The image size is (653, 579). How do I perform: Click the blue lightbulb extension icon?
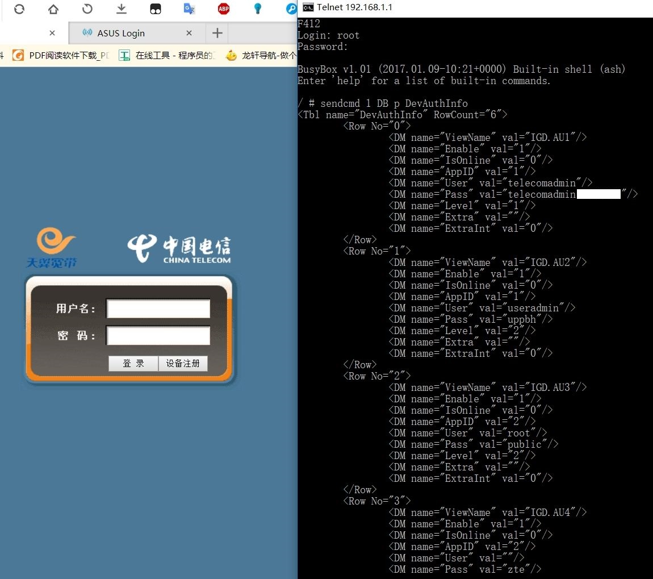coord(258,9)
